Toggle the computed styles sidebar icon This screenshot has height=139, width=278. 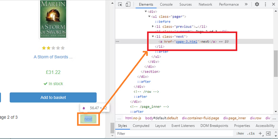tap(268, 133)
